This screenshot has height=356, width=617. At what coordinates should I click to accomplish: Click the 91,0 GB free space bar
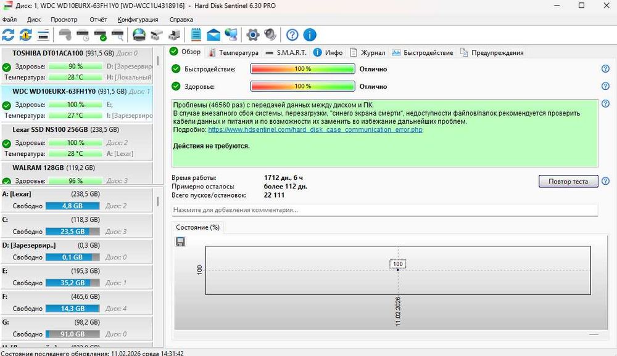[72, 334]
